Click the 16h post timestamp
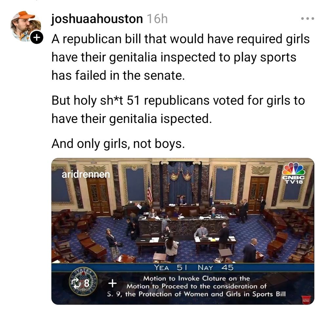The height and width of the screenshot is (315, 328). click(157, 19)
